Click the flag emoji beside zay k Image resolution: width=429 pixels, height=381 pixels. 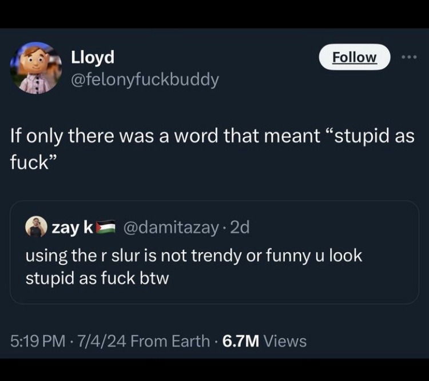click(x=105, y=228)
